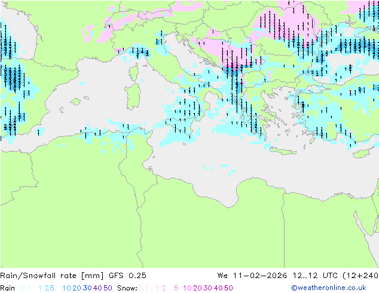Click the "Rain" legend label
The height and width of the screenshot is (293, 379).
tap(8, 288)
